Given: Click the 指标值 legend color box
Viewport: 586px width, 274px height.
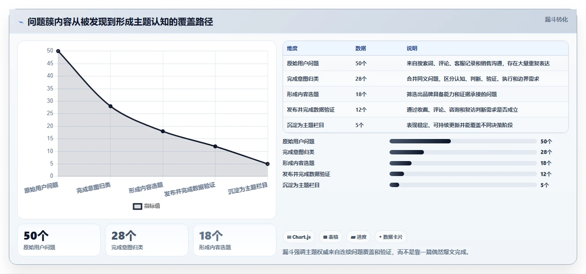Looking at the screenshot, I should tap(137, 206).
